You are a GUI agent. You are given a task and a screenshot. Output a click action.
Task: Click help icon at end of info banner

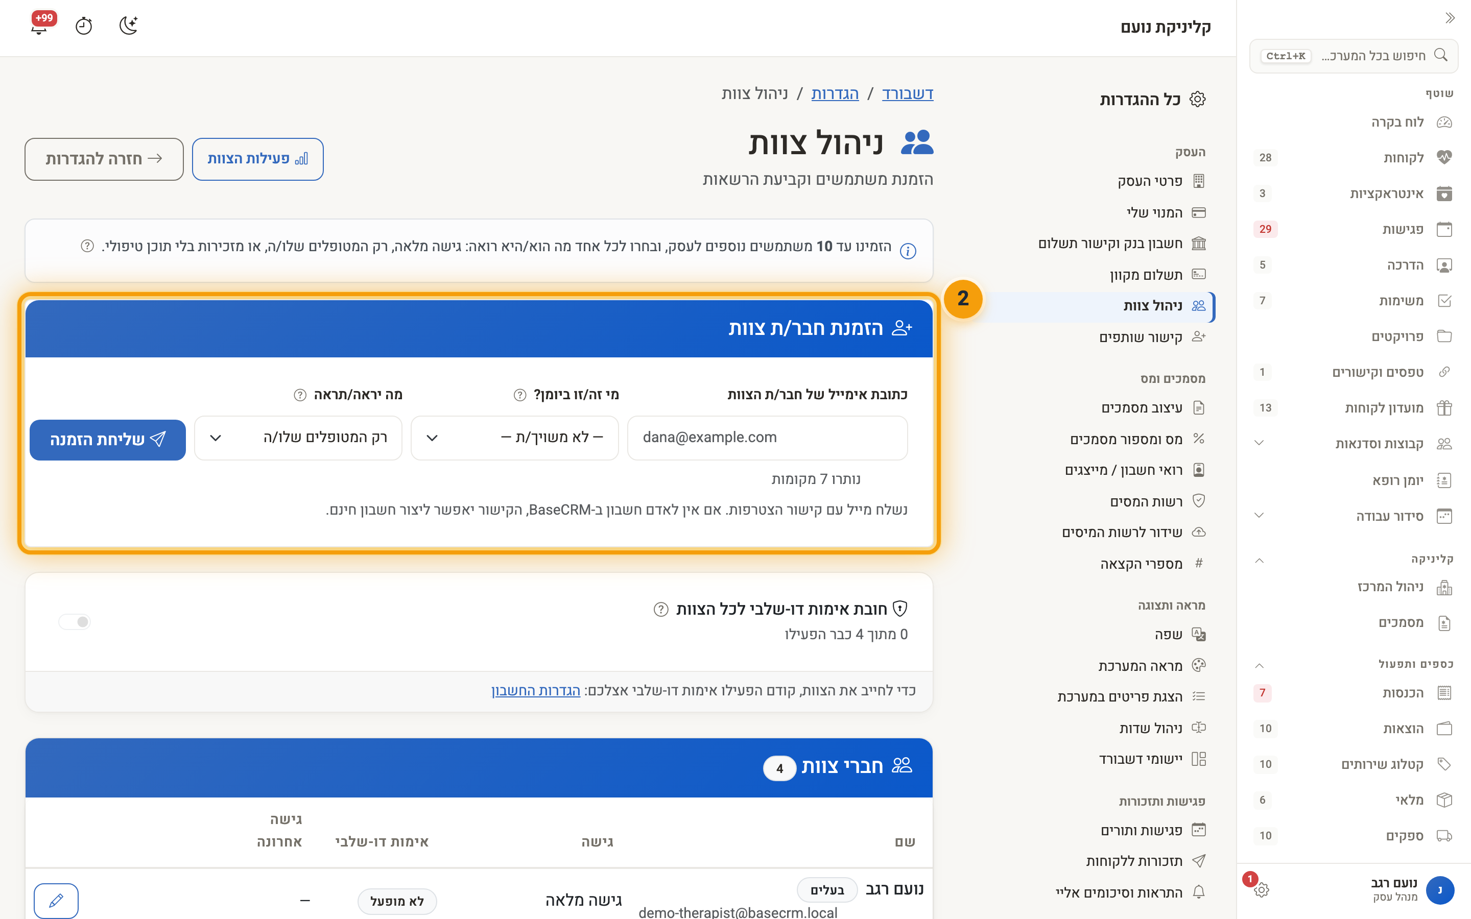87,246
